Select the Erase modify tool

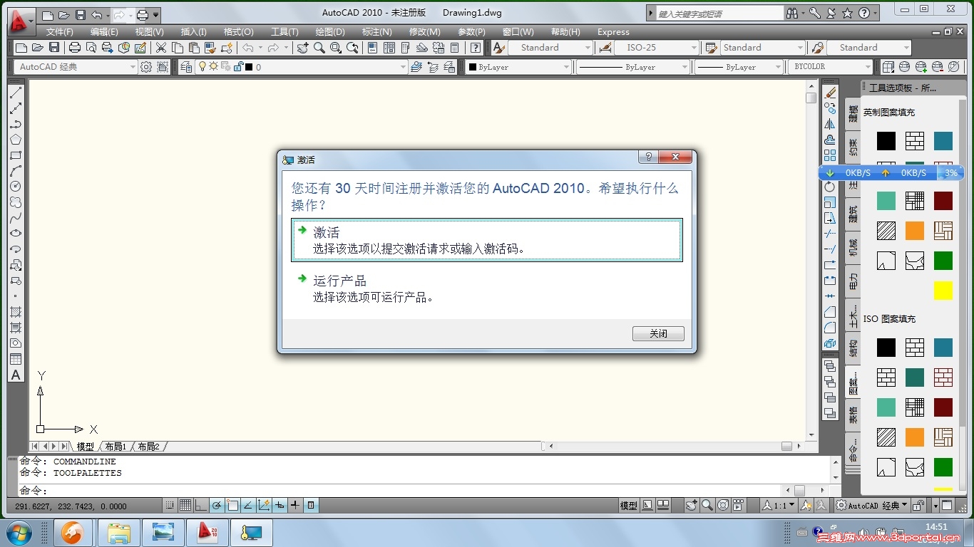pyautogui.click(x=830, y=93)
